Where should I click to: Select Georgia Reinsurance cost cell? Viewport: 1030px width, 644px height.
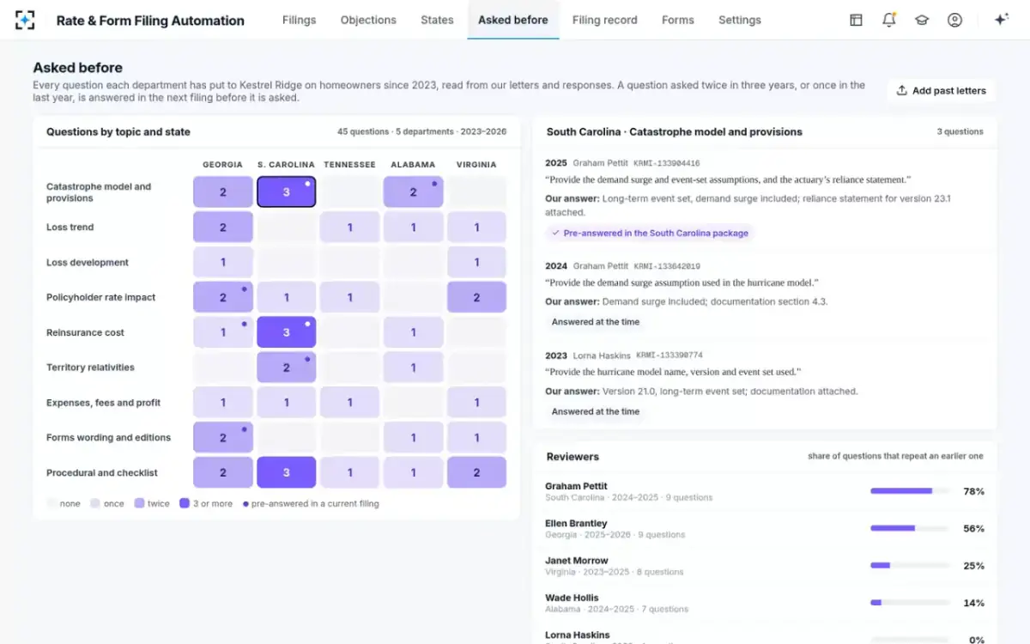pyautogui.click(x=223, y=332)
